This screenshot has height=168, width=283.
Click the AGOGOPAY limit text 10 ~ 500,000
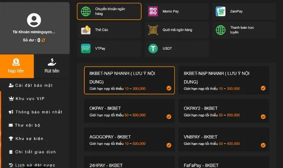[135, 144]
